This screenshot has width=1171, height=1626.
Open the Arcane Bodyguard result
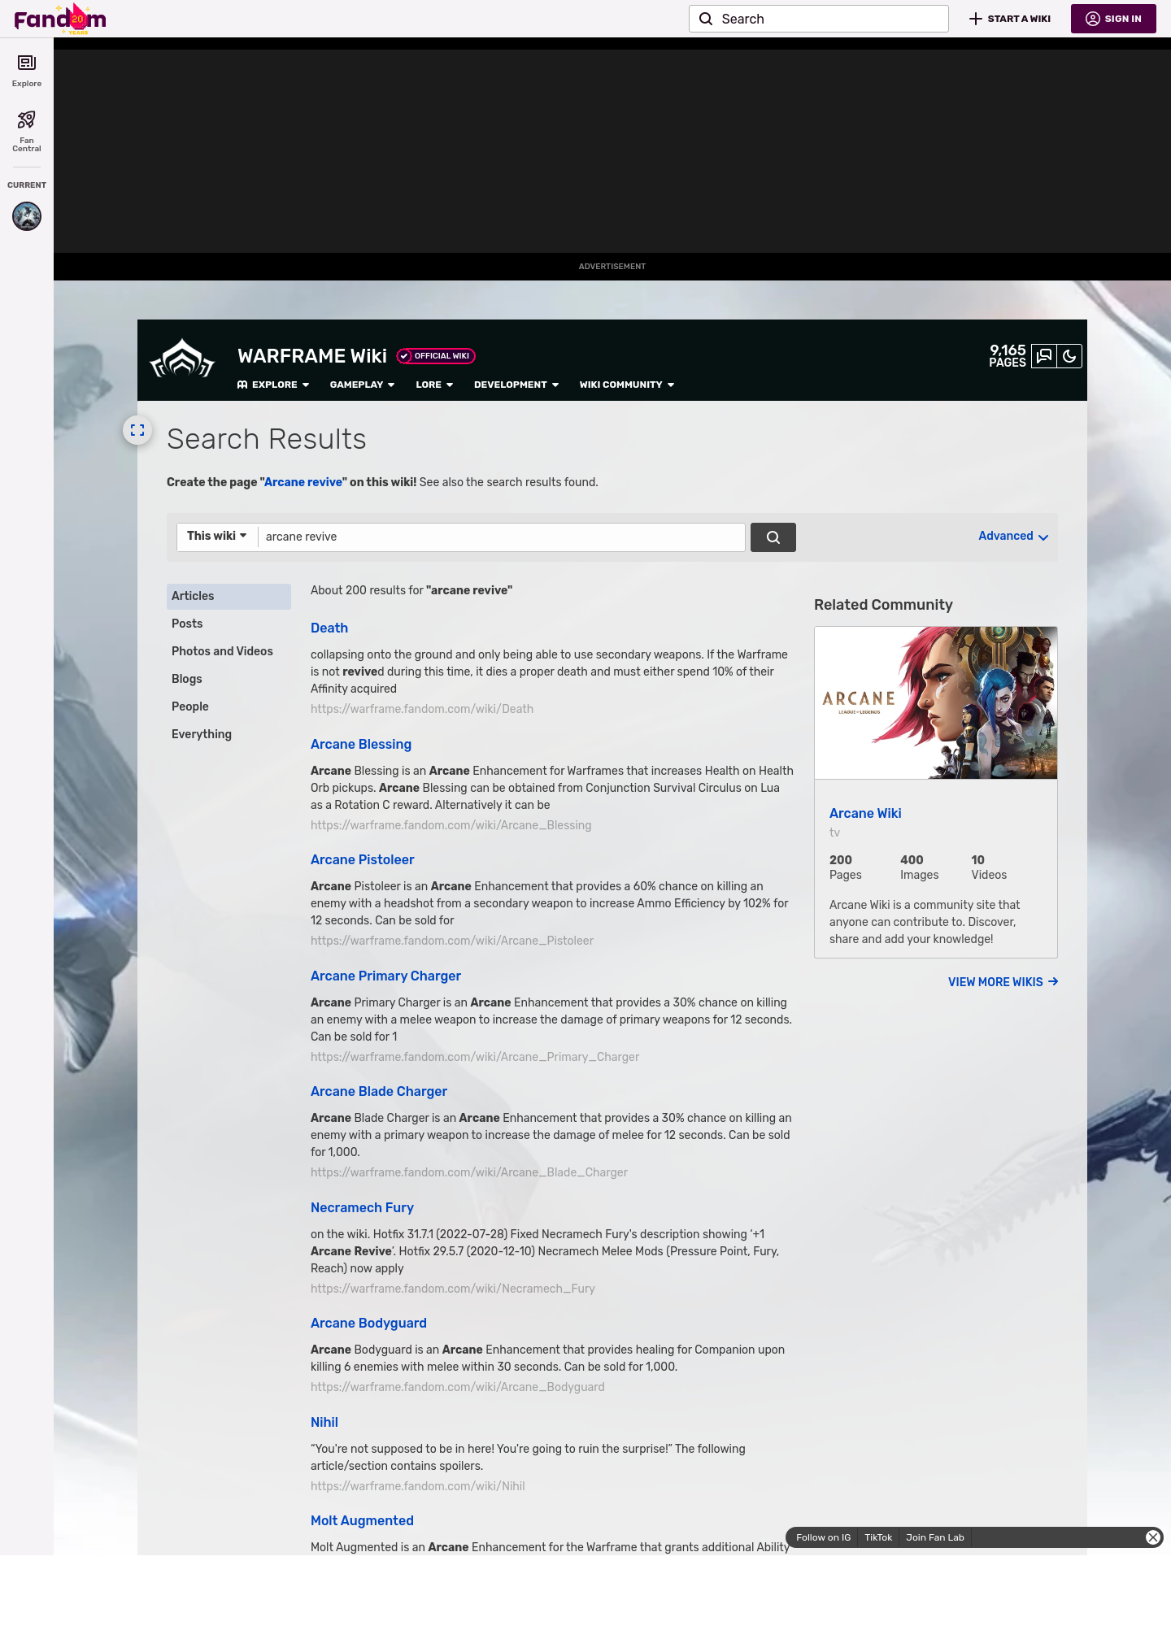368,1323
